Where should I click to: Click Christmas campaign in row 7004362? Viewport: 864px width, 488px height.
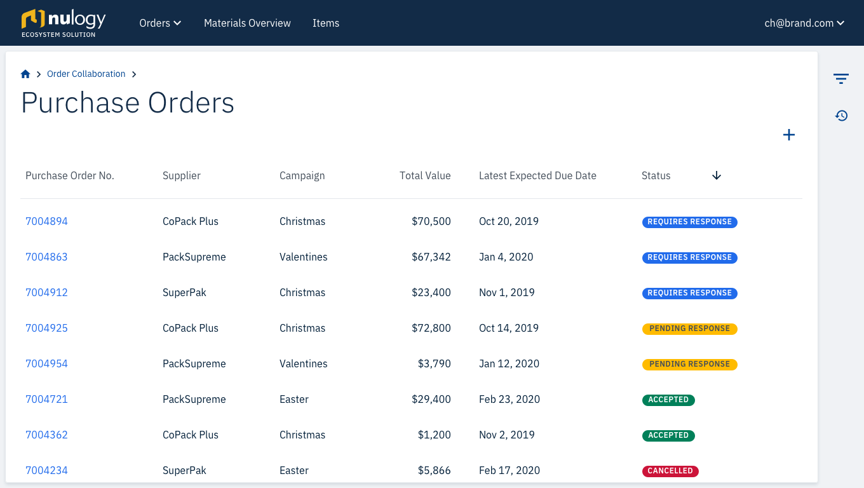(x=302, y=435)
